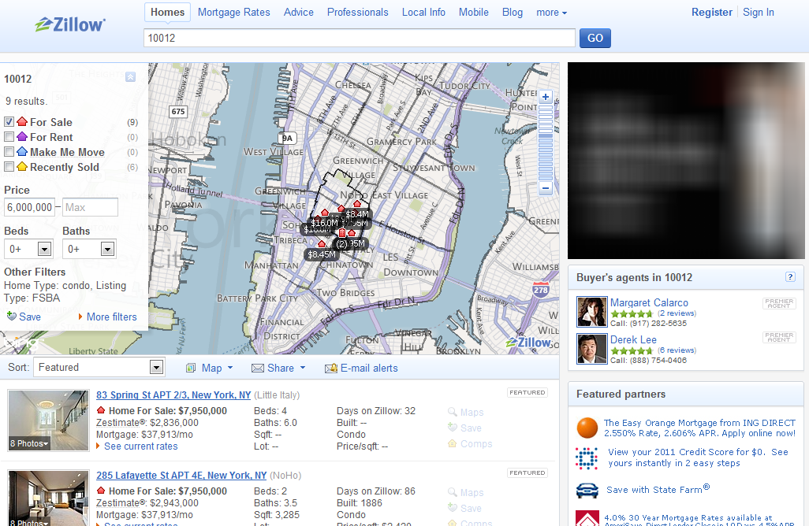Viewport: 809px width, 526px height.
Task: Open the Beds dropdown
Action: tap(44, 250)
